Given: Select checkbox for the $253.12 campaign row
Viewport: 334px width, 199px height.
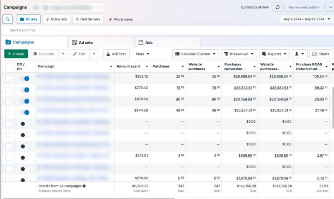Looking at the screenshot, I should [x=8, y=79].
